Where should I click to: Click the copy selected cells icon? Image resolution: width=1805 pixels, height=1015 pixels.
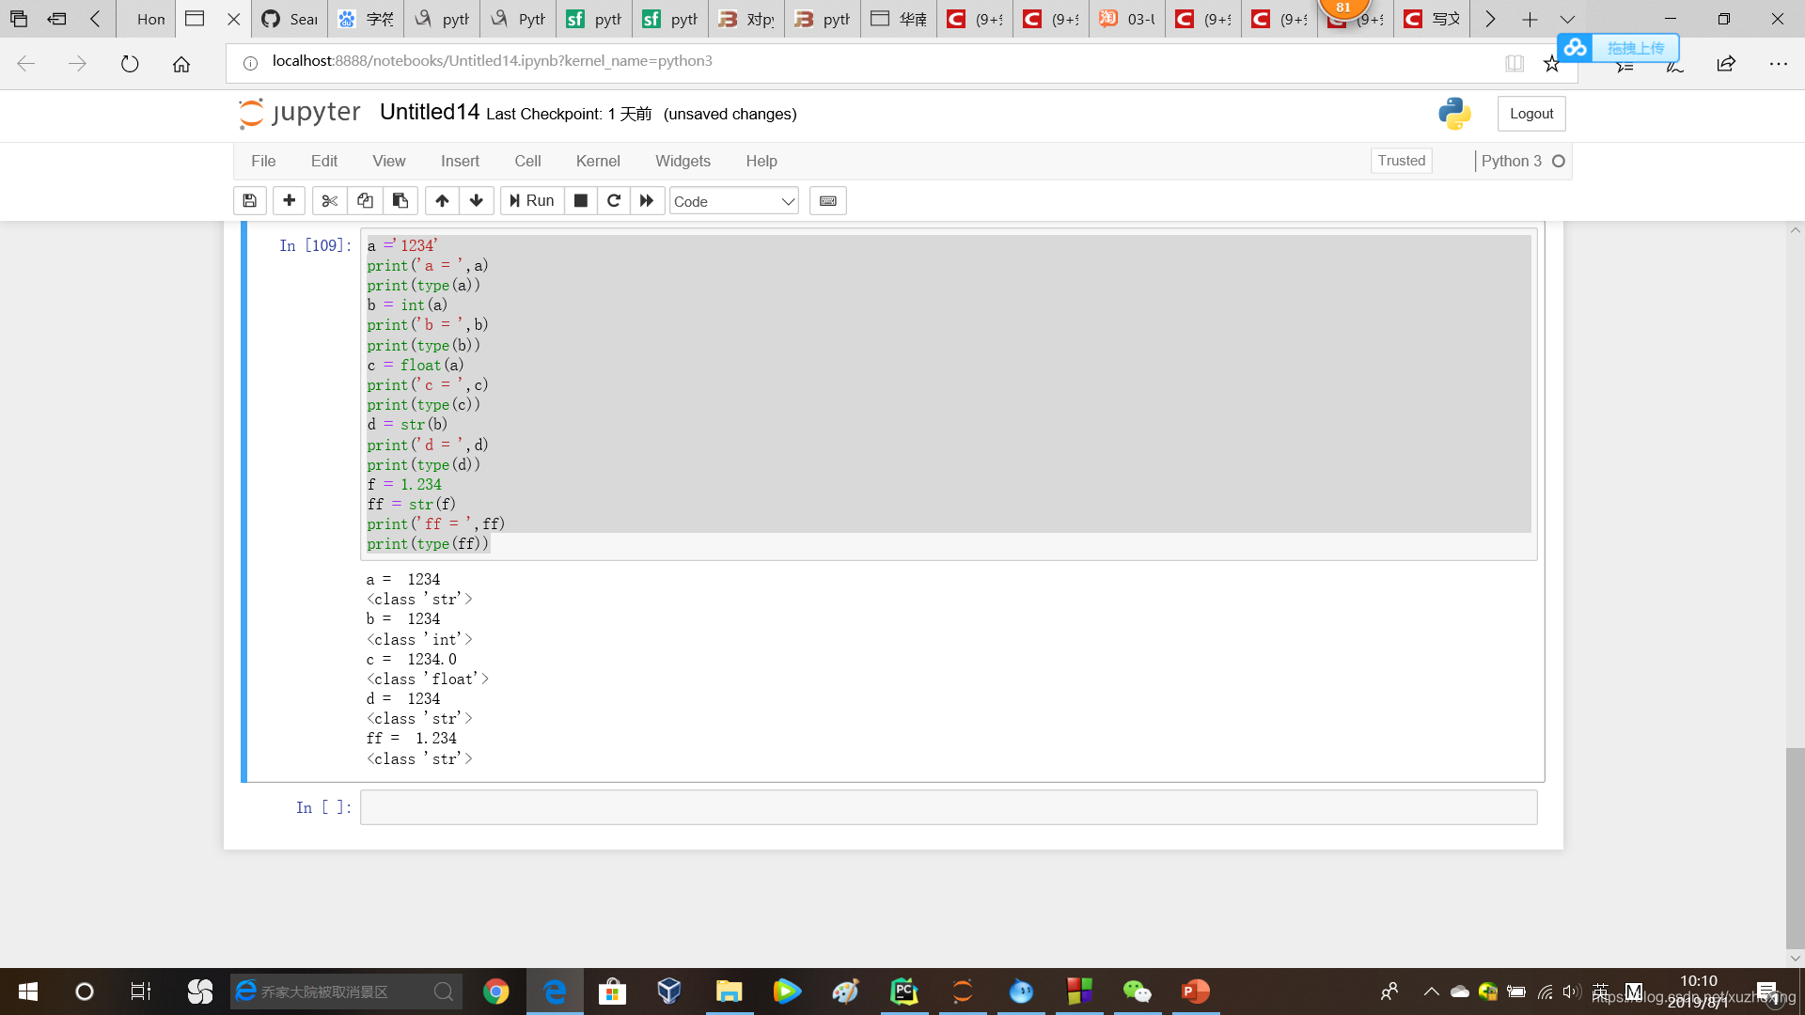pyautogui.click(x=366, y=201)
